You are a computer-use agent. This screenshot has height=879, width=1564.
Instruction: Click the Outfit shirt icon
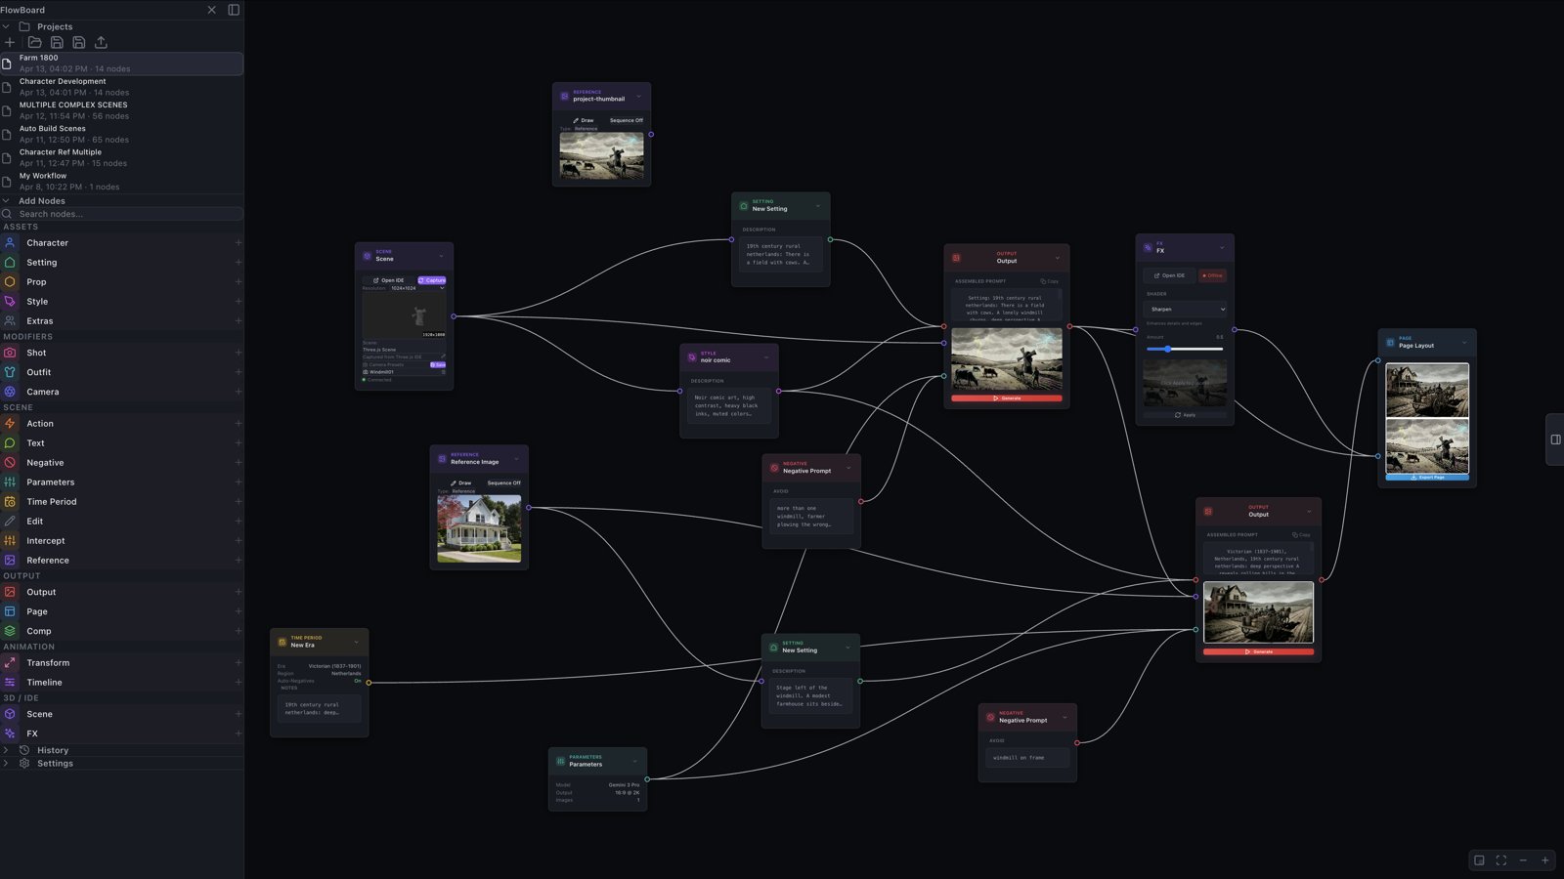[x=10, y=372]
